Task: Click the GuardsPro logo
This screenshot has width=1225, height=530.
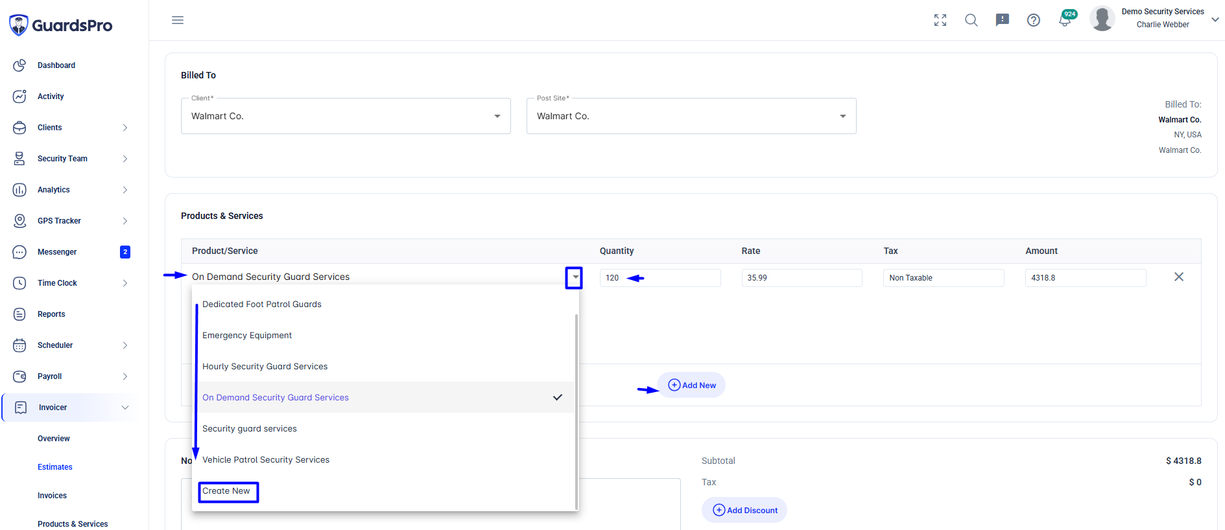Action: [61, 25]
